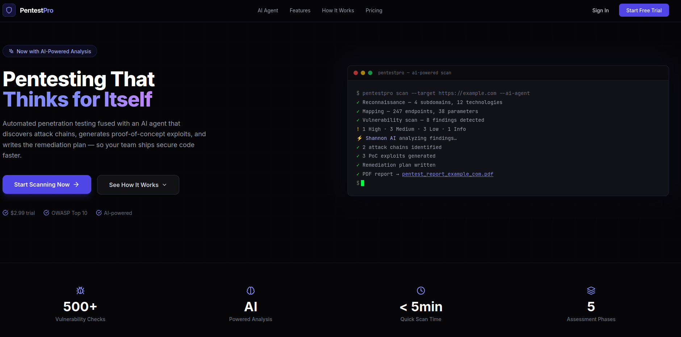Click the clock icon above < 5min
Image resolution: width=681 pixels, height=337 pixels.
click(x=421, y=290)
